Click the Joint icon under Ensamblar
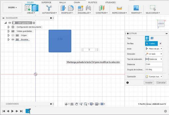Image resolution: width=169 pixels, height=115 pixels. tap(88, 8)
